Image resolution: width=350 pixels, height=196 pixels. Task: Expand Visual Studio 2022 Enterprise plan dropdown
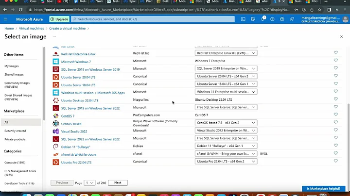coord(226,131)
